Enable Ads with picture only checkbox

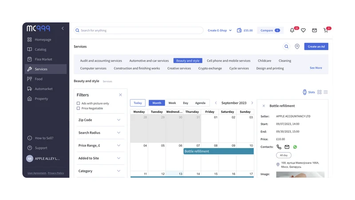click(x=79, y=103)
